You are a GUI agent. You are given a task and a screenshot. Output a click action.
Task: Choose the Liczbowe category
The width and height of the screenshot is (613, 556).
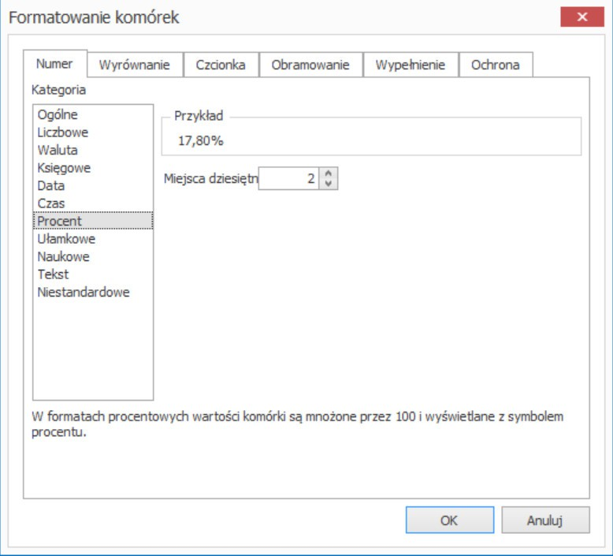[x=63, y=132]
